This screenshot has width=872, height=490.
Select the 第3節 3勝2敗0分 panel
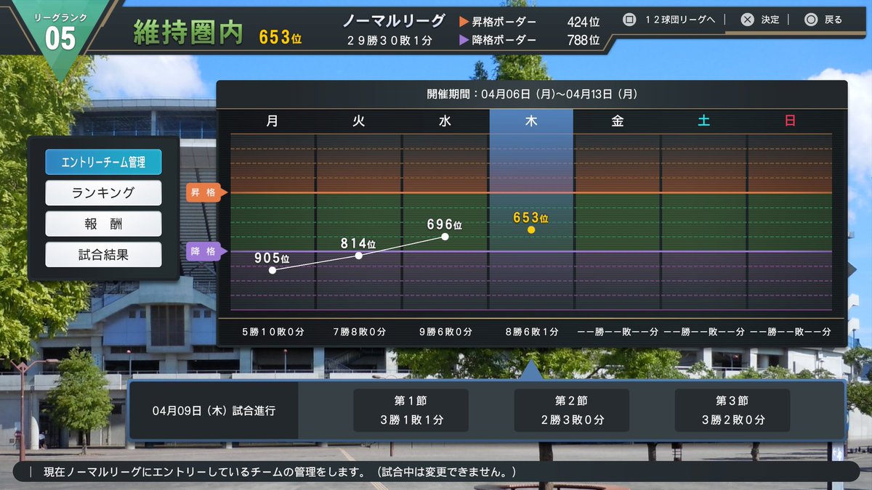732,410
